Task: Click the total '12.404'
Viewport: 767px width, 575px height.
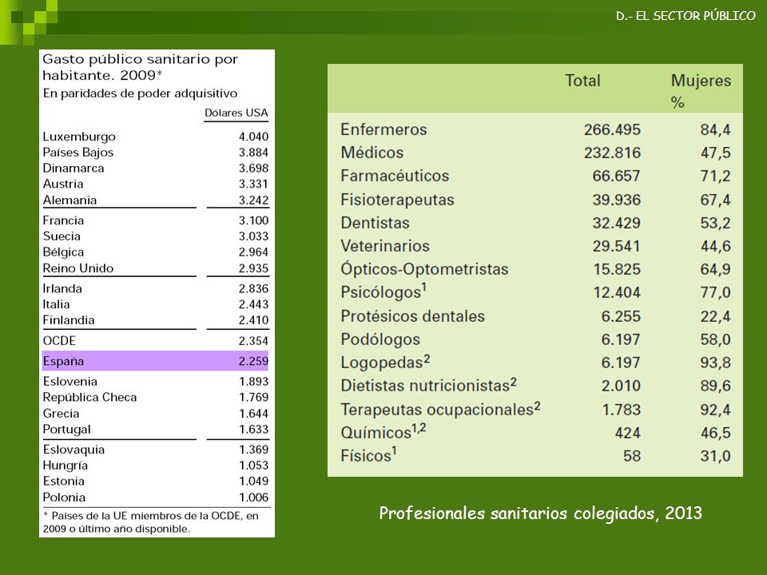Action: point(616,292)
